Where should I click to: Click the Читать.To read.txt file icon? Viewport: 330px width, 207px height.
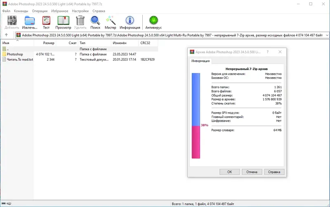pos(4,59)
